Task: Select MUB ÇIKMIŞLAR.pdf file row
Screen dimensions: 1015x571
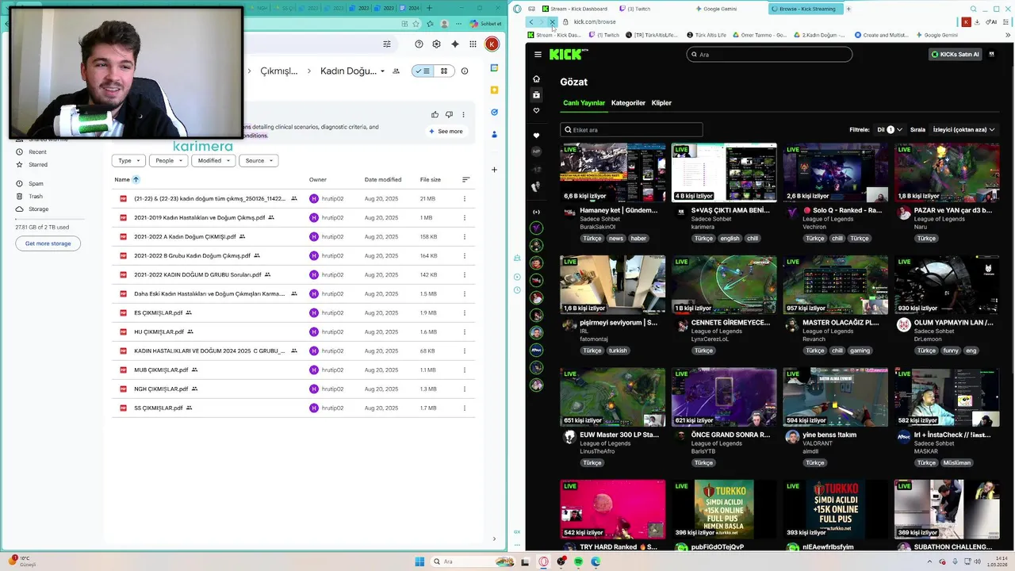Action: click(x=293, y=370)
